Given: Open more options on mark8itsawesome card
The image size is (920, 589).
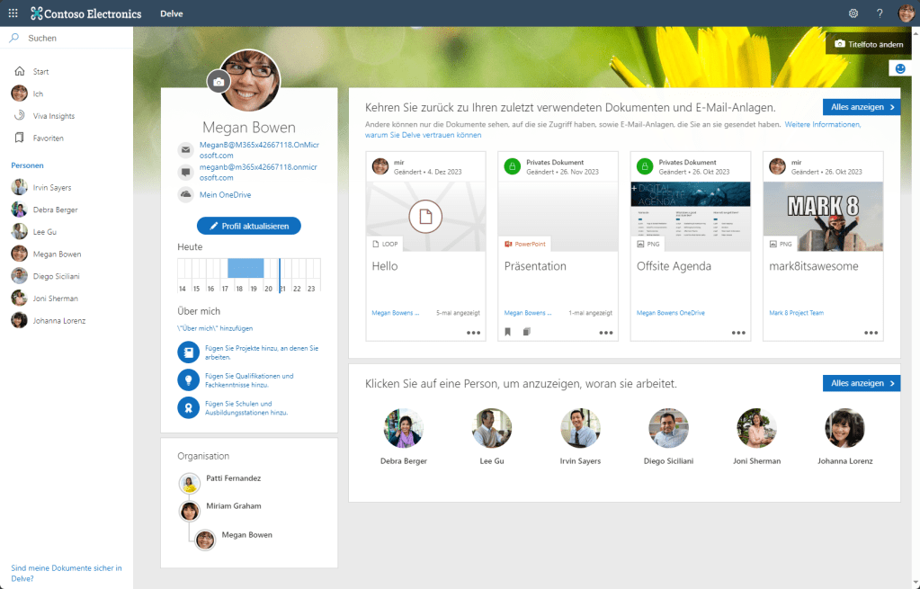Looking at the screenshot, I should (871, 333).
